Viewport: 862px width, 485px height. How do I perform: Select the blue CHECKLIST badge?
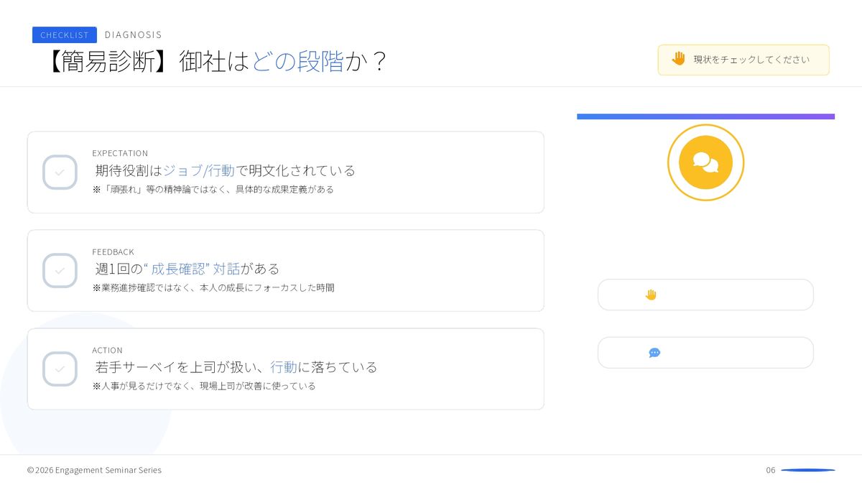pyautogui.click(x=65, y=35)
